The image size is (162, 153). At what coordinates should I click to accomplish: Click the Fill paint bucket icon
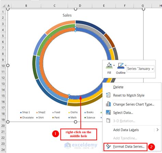[x=109, y=66]
